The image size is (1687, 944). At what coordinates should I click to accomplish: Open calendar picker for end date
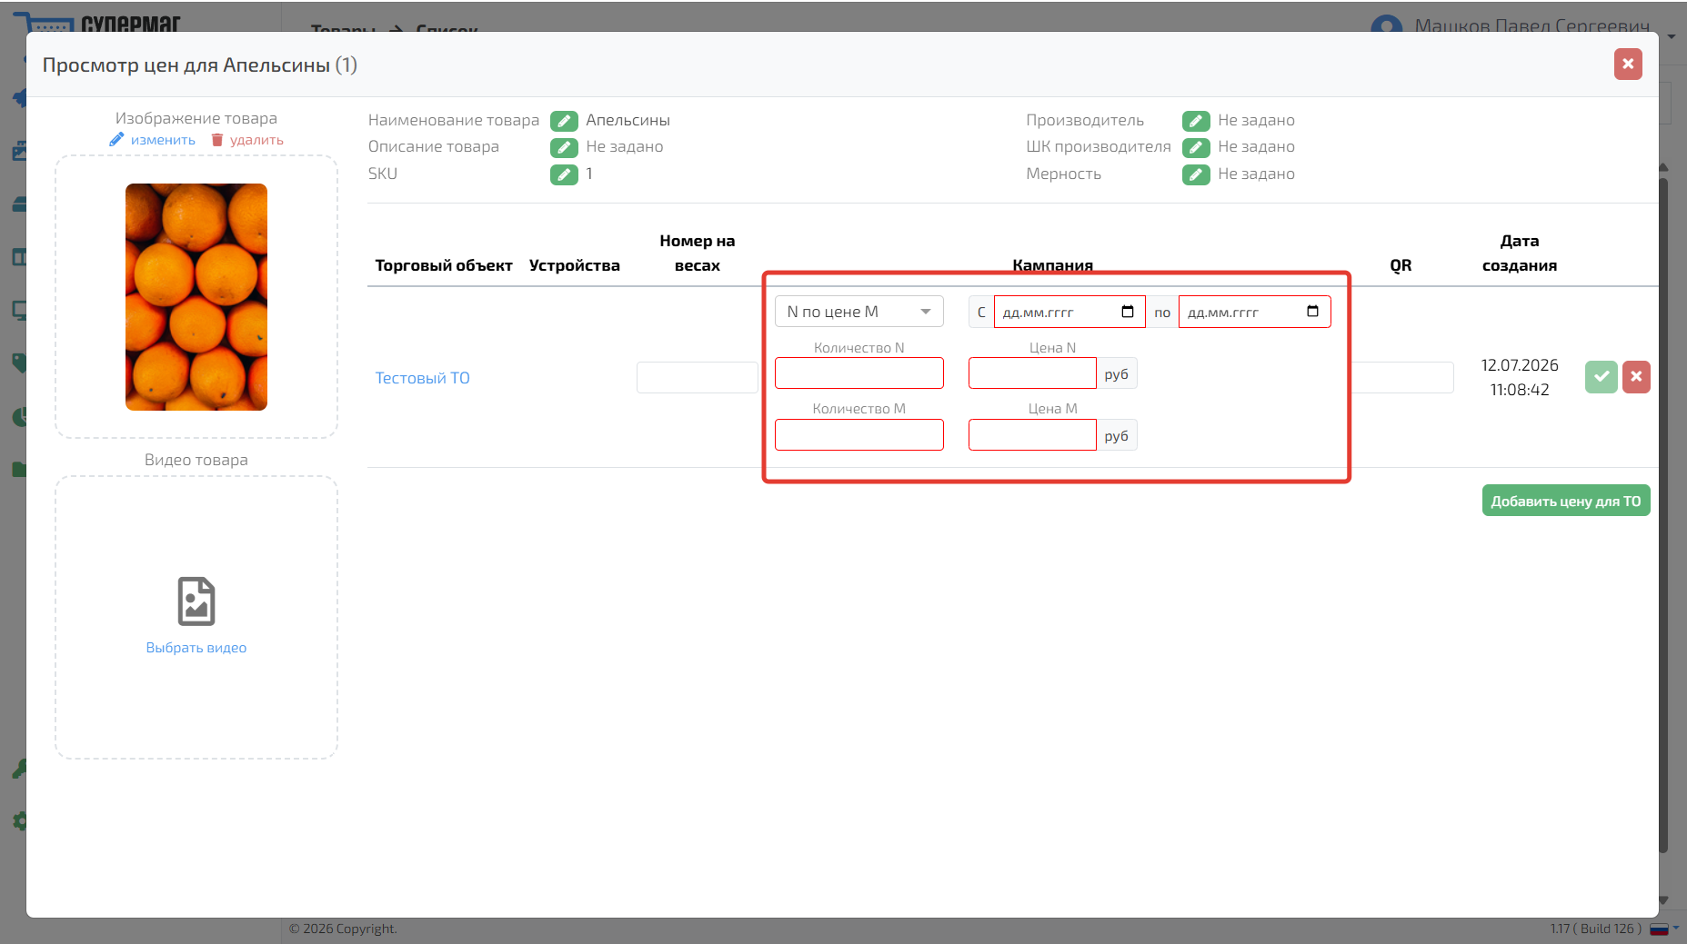click(x=1312, y=312)
